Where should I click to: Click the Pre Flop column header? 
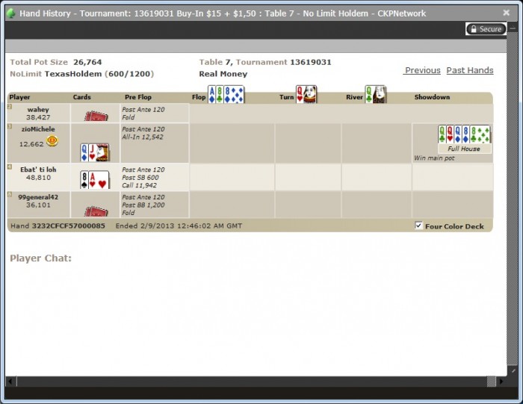pos(138,97)
